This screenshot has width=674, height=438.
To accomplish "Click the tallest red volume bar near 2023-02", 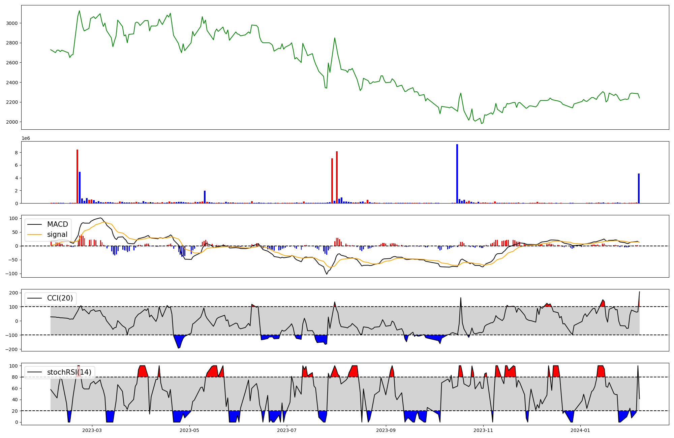I will tap(77, 176).
